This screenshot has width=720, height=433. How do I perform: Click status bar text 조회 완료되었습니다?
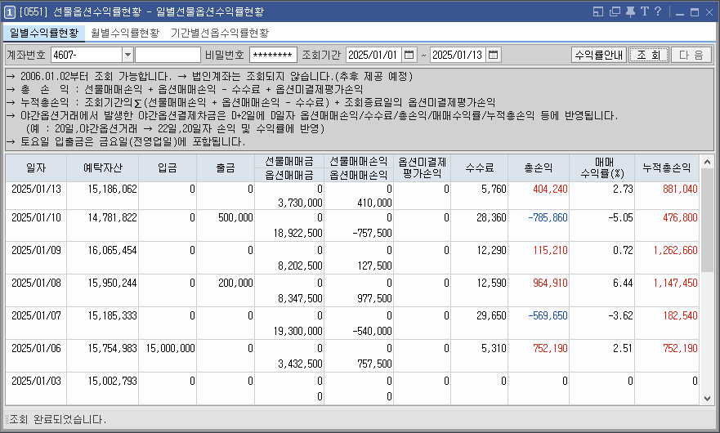click(x=58, y=419)
